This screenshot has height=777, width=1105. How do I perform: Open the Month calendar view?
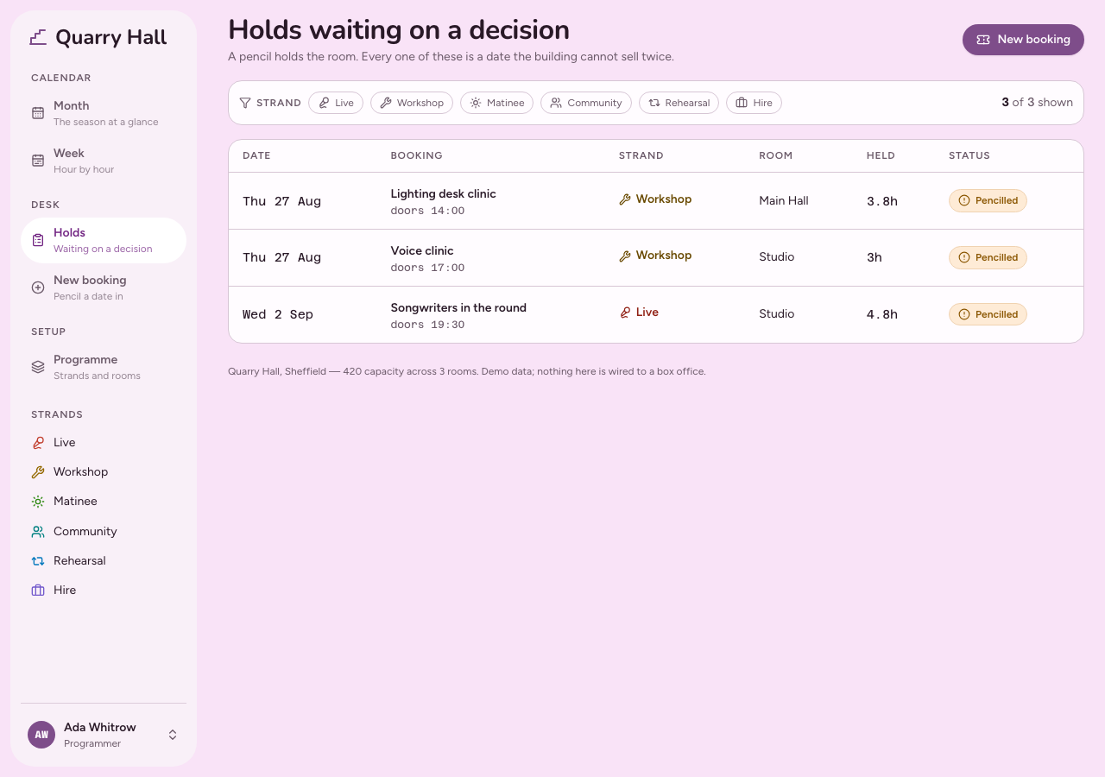tap(104, 113)
